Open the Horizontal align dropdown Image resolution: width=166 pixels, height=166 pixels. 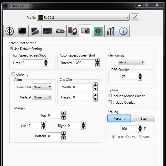pyautogui.click(x=42, y=87)
